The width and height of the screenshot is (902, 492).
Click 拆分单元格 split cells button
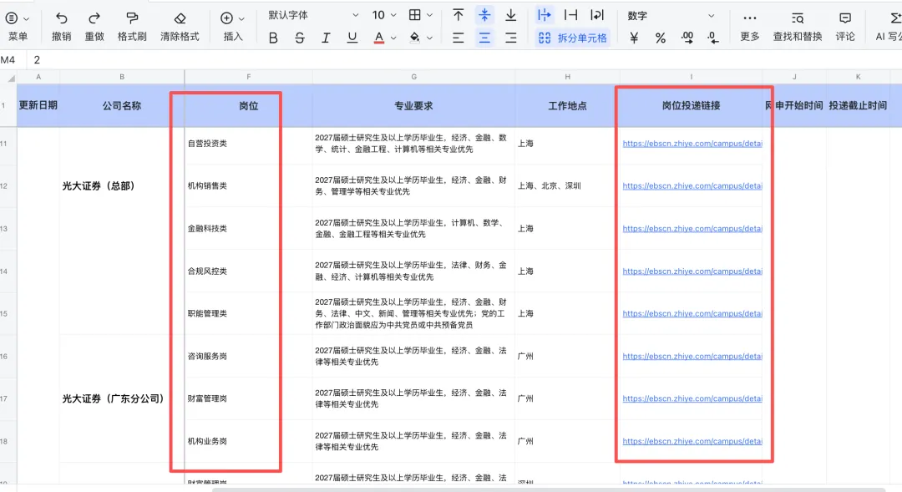coord(572,38)
